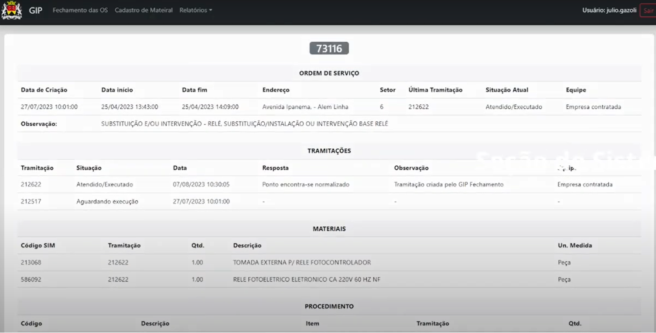Click the Data de Criação column header

44,90
